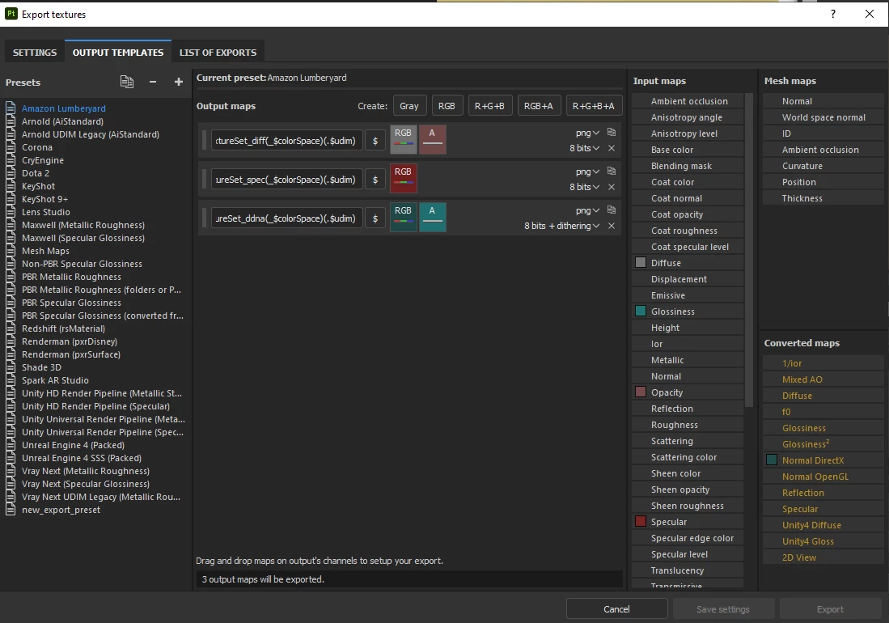The image size is (889, 623).
Task: Remove preset with the minus icon
Action: [x=153, y=83]
